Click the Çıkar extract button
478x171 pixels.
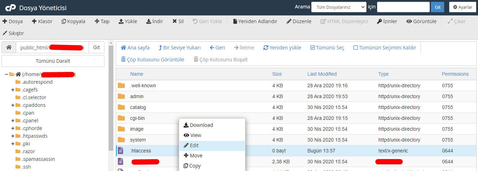[457, 21]
